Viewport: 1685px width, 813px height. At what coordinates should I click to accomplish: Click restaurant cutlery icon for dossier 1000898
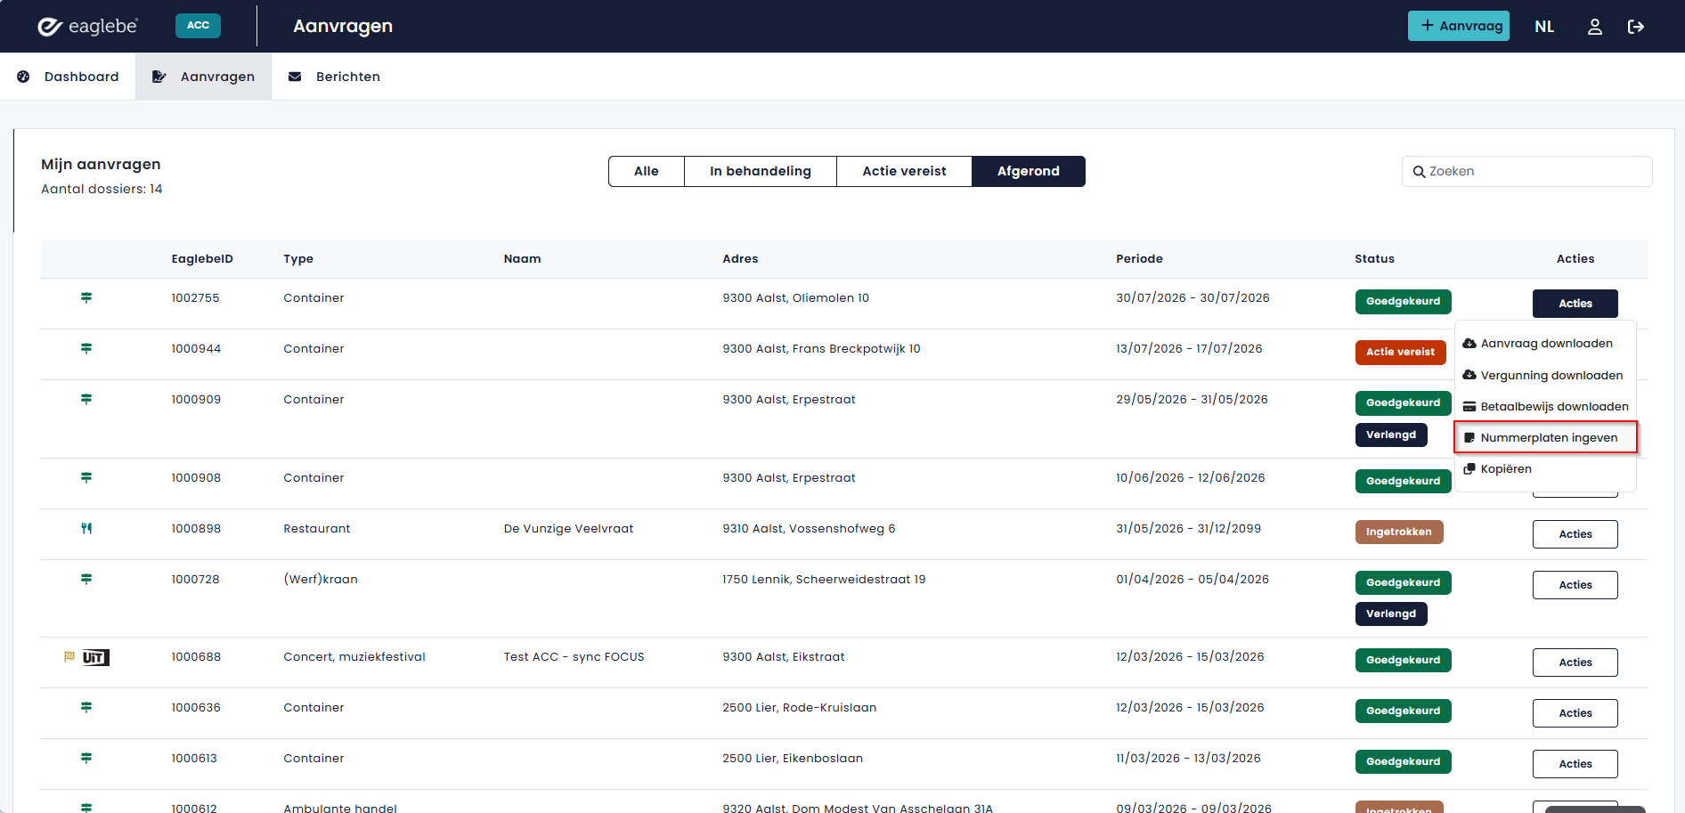[x=86, y=528]
